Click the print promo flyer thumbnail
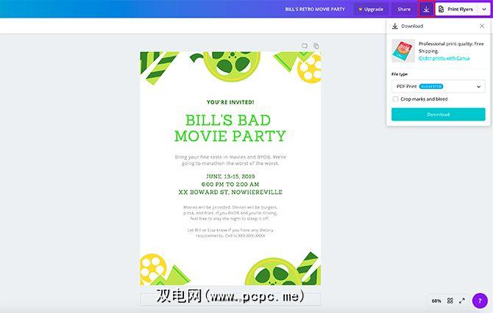The image size is (493, 313). (x=403, y=51)
